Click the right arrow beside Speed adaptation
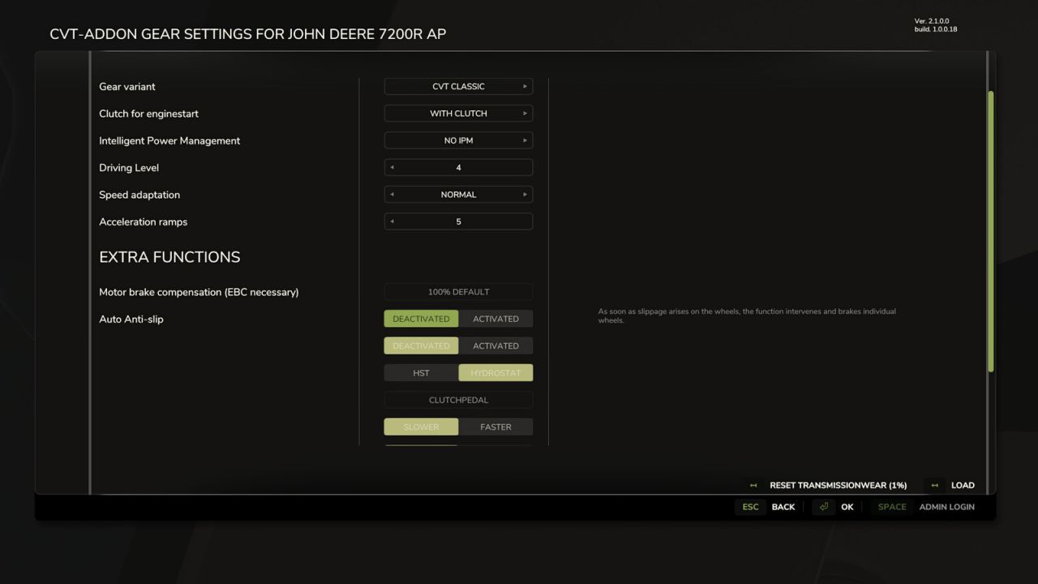This screenshot has width=1038, height=584. [525, 194]
